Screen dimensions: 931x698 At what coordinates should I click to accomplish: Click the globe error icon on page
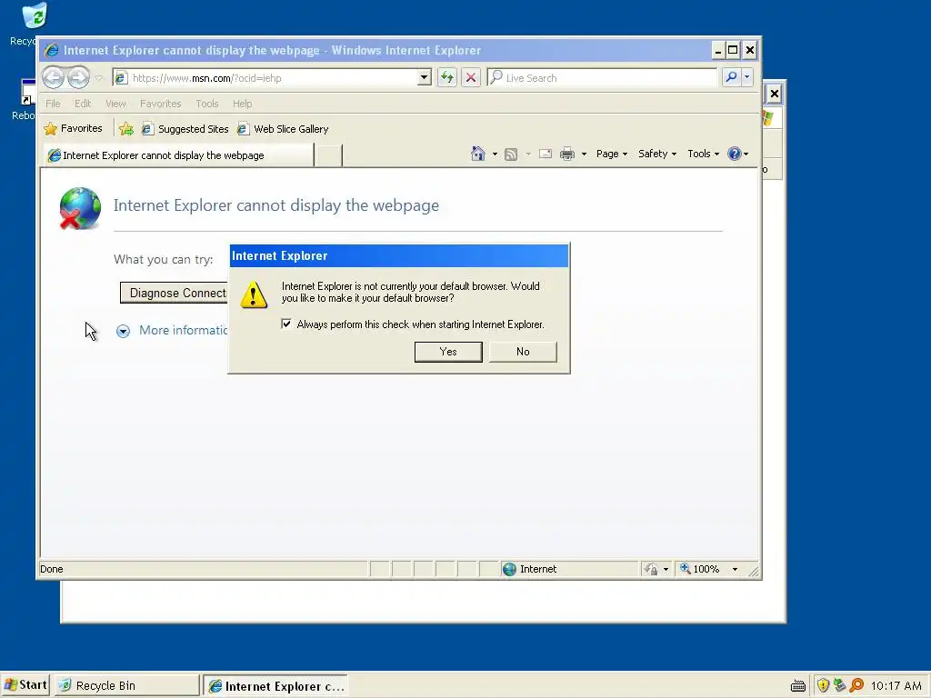(80, 208)
